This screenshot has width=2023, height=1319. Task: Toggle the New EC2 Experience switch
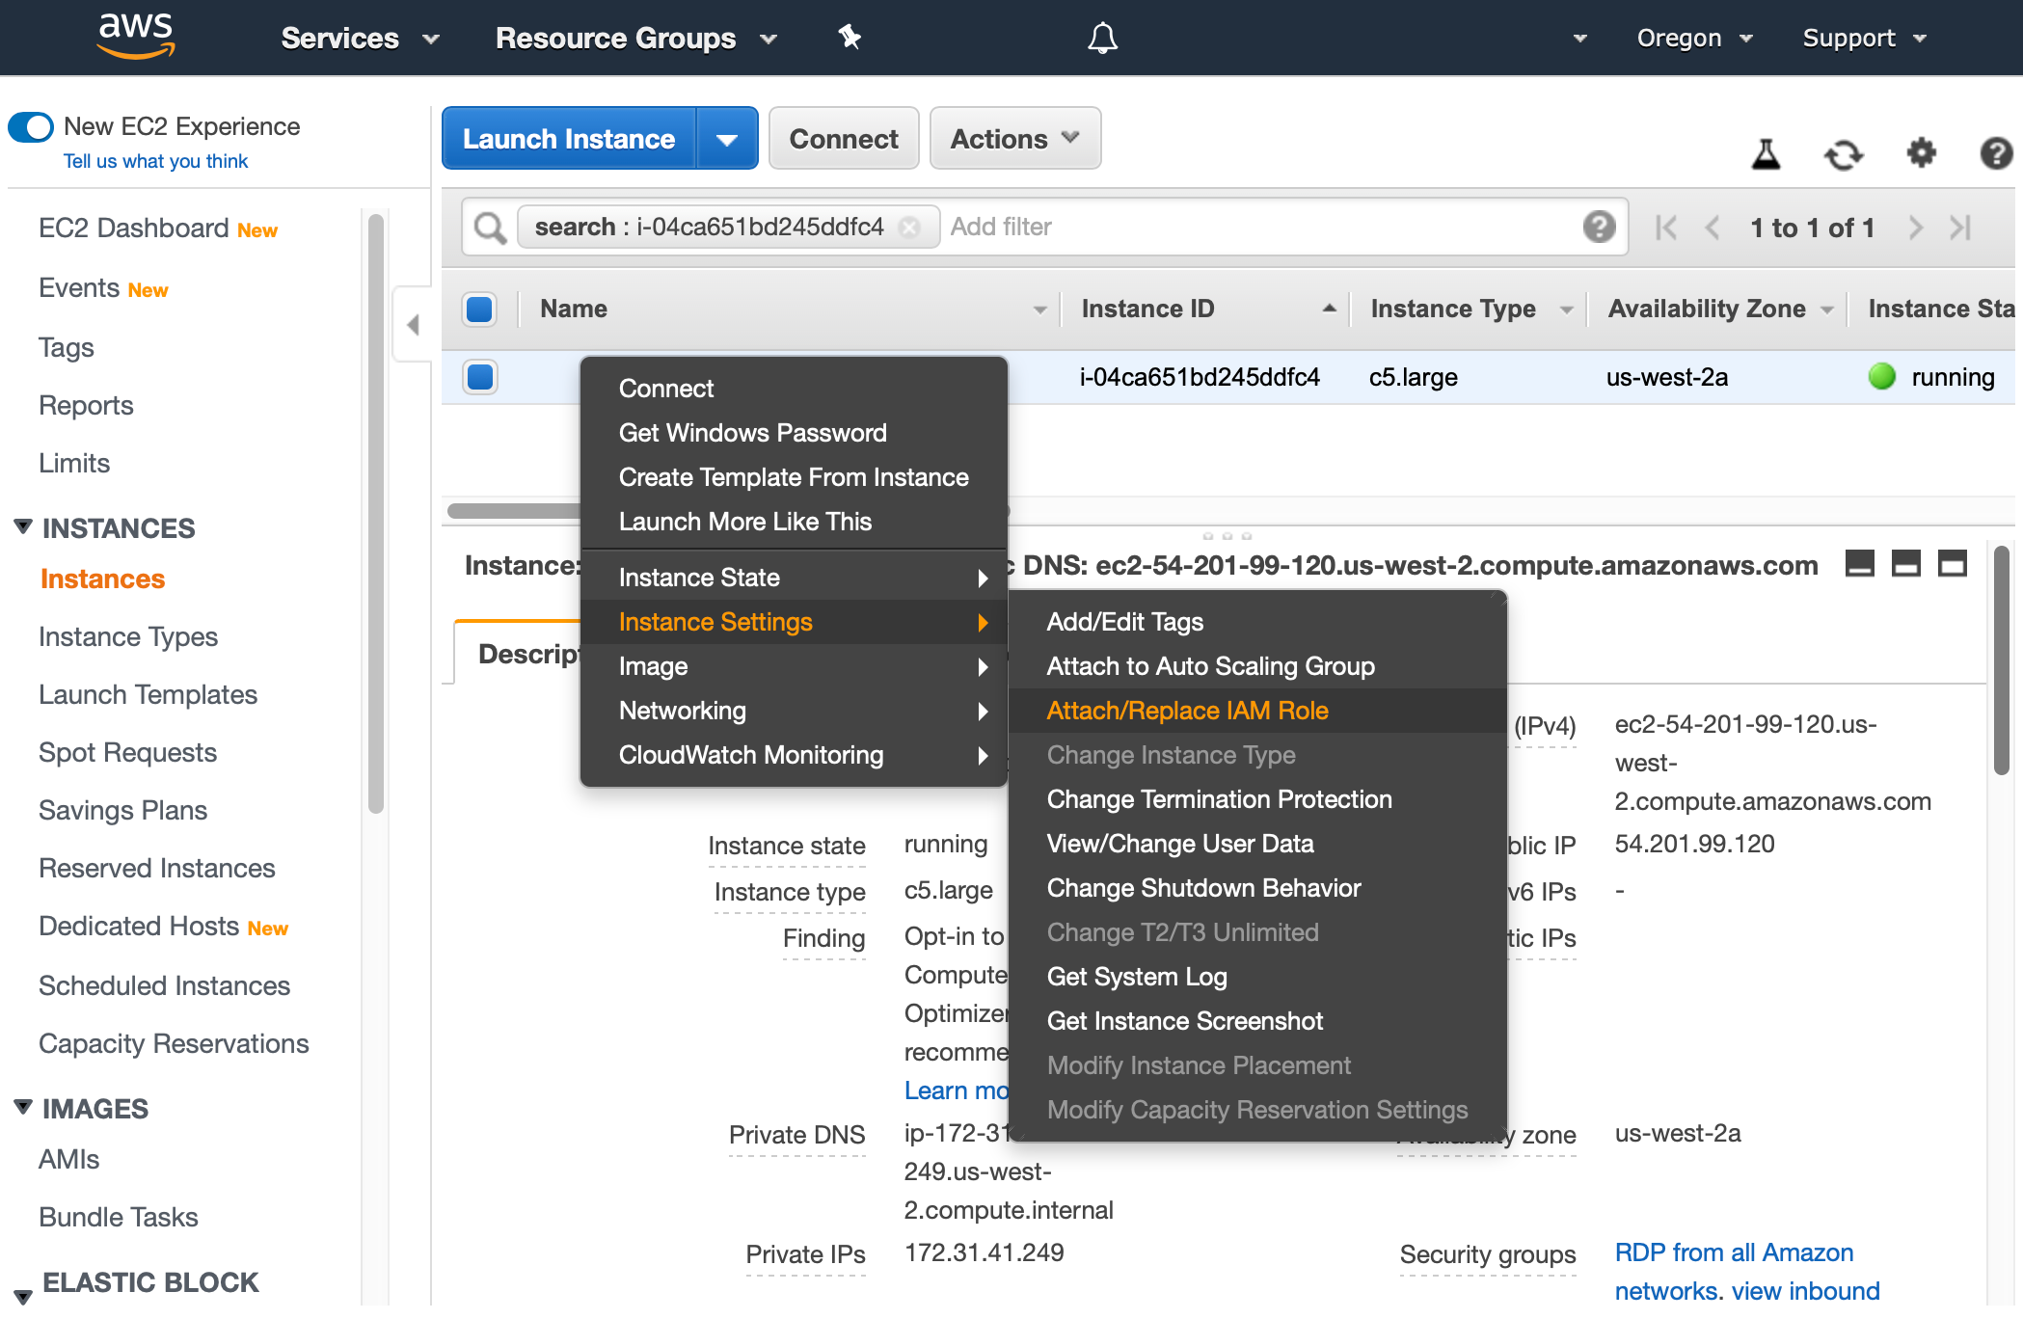coord(30,125)
